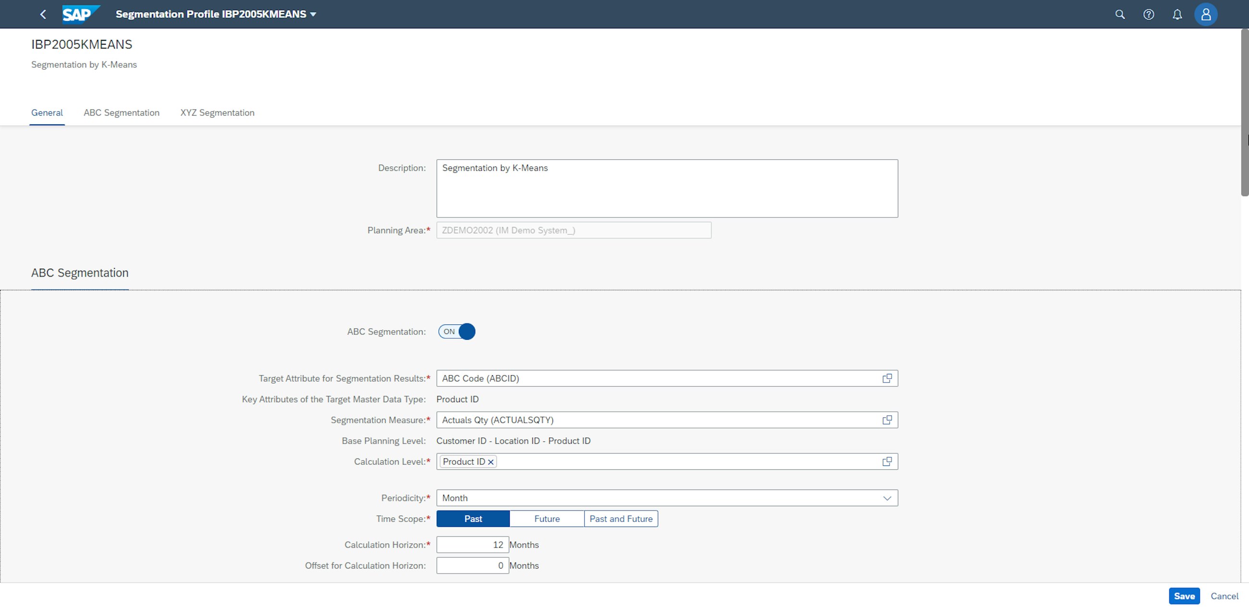Click the Save button

pyautogui.click(x=1184, y=596)
